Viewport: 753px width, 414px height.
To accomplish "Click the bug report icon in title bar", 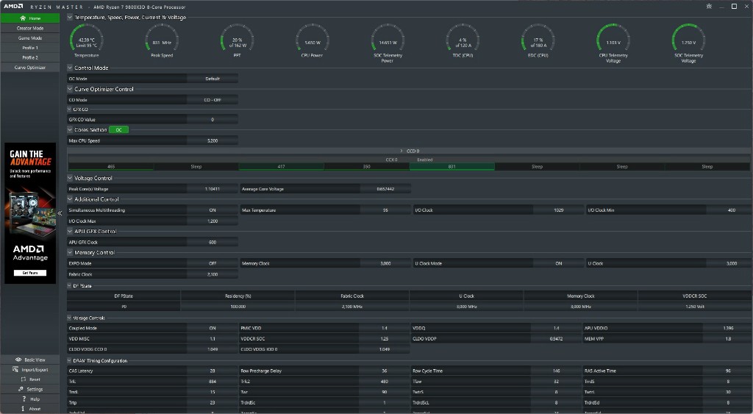I will 708,6.
